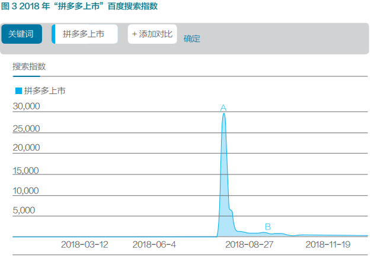This screenshot has width=374, height=262.
Task: Click the 2018-11-19 date label
Action: click(x=328, y=245)
